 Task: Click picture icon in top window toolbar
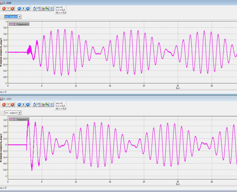pyautogui.click(x=47, y=8)
